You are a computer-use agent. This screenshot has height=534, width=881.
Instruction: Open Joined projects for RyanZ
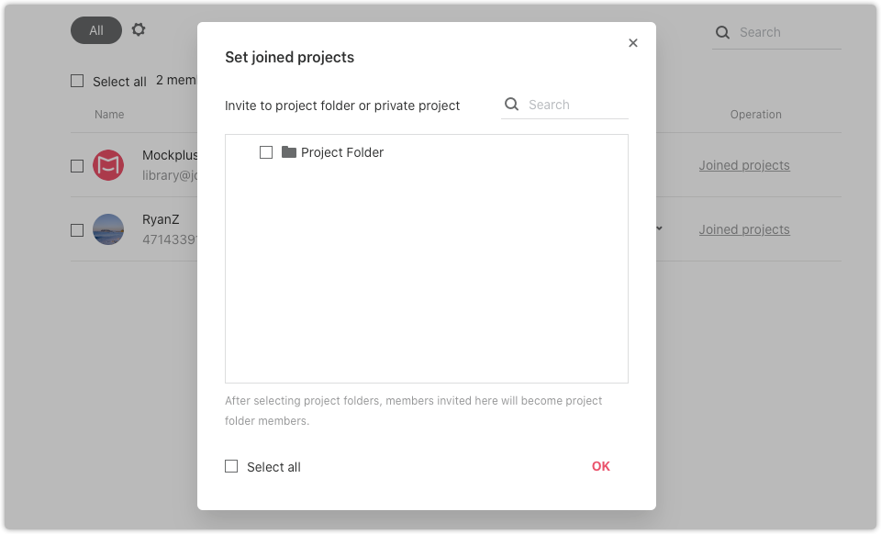pyautogui.click(x=744, y=229)
